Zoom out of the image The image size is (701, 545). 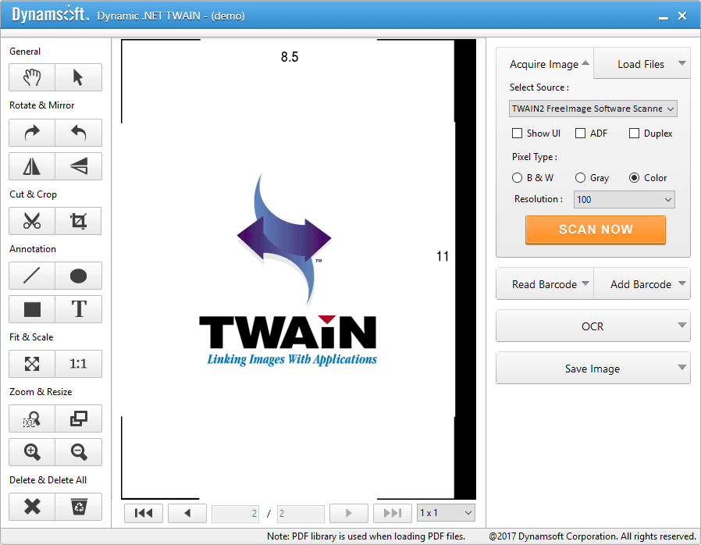79,452
